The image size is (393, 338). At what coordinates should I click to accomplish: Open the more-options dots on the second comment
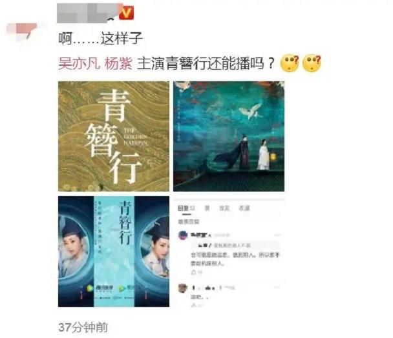(x=277, y=288)
